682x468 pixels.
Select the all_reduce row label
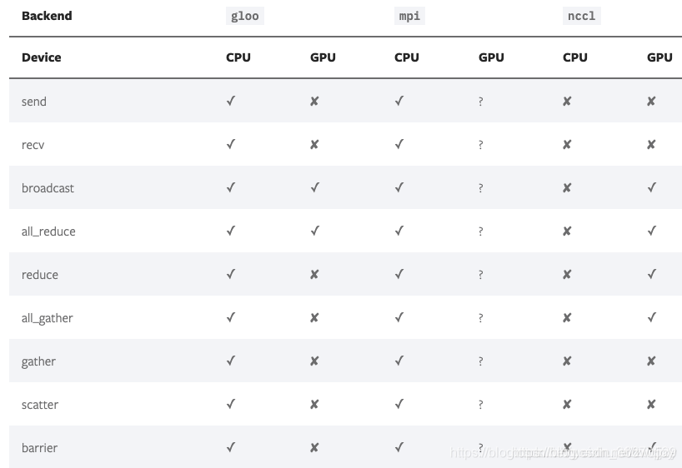48,232
